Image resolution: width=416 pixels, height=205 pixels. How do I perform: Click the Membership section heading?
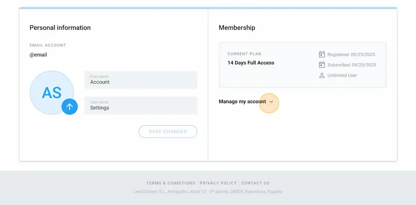(x=236, y=28)
